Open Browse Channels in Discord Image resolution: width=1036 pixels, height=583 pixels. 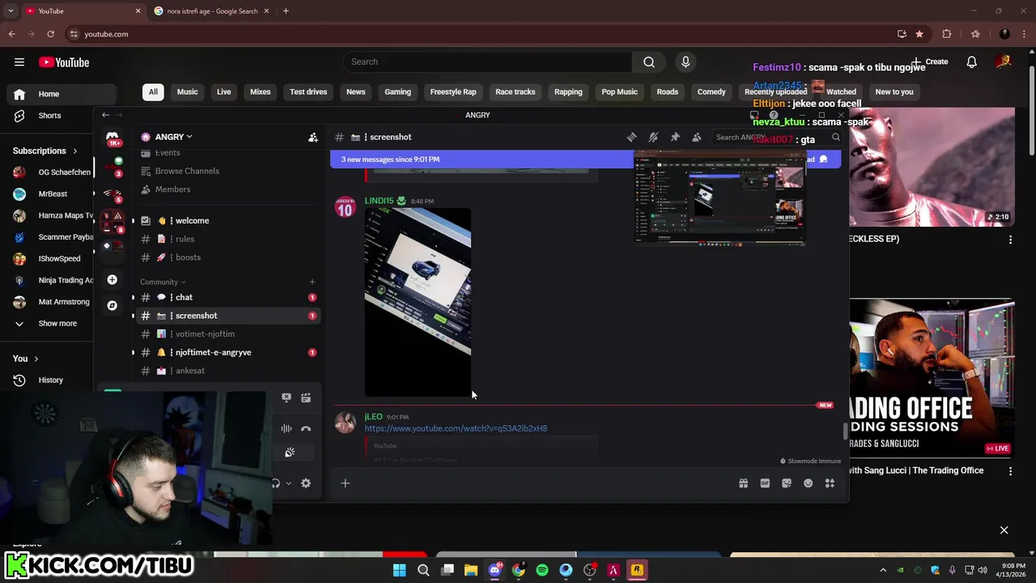point(227,171)
